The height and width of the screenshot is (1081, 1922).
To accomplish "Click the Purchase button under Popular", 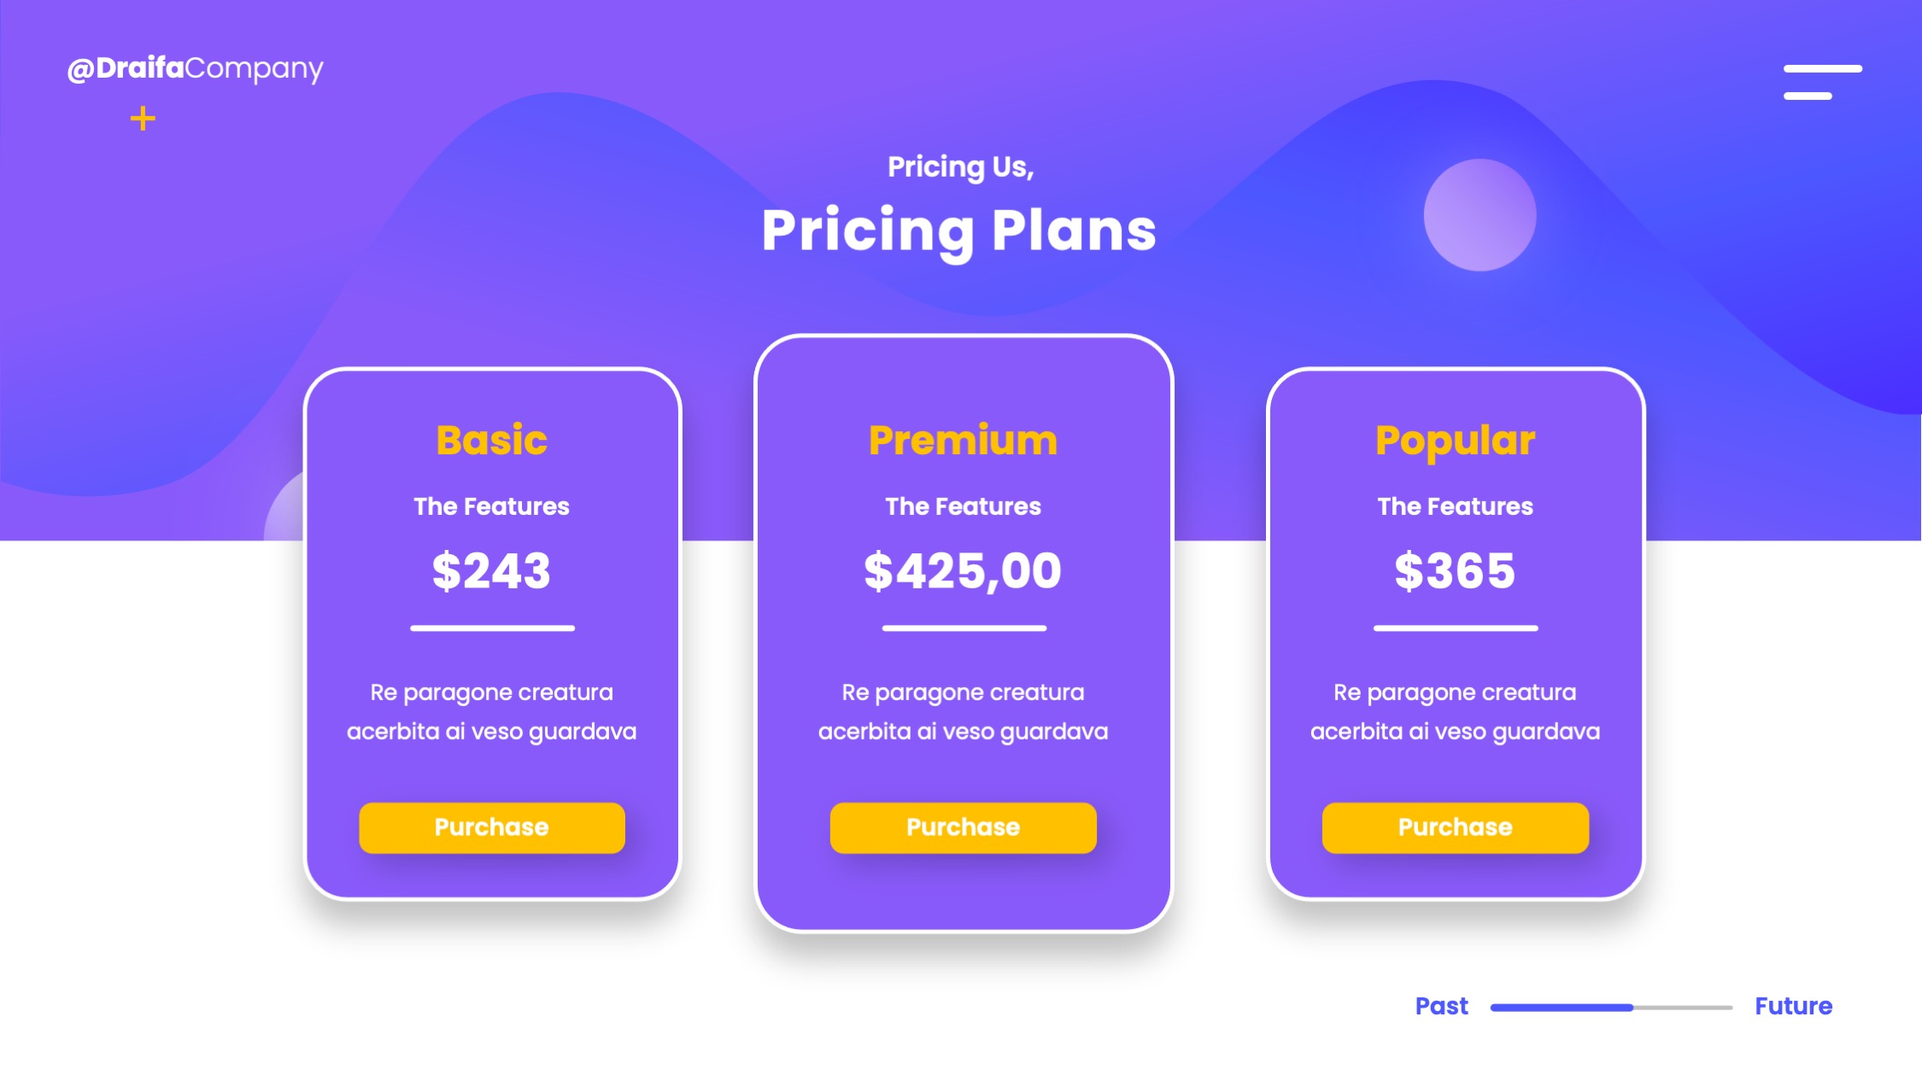I will (1455, 827).
